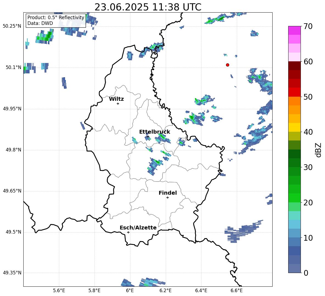Click colorbar tick value 40
This screenshot has width=325, height=296.
click(x=308, y=132)
